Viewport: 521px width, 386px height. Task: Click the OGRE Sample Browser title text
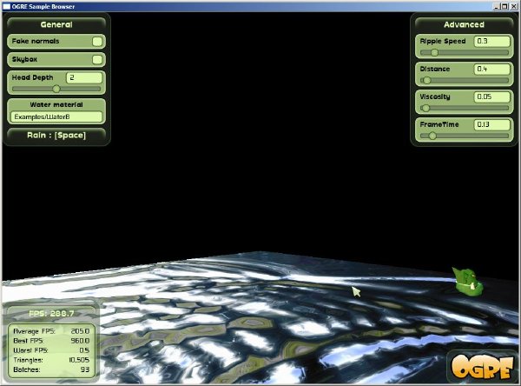43,6
